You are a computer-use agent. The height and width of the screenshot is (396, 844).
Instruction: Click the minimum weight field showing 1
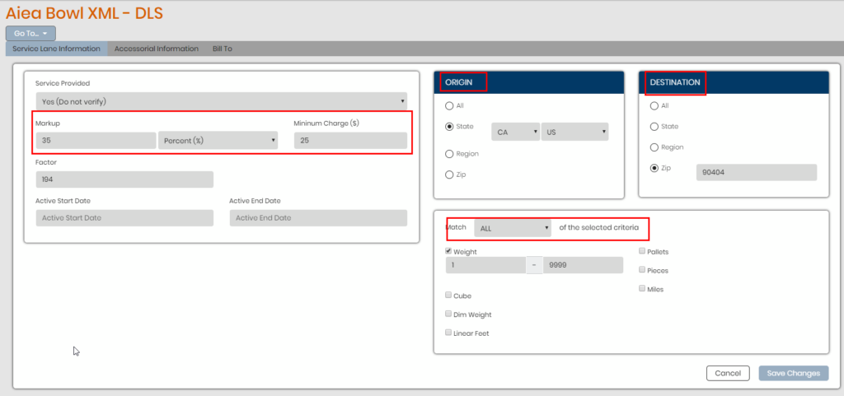pyautogui.click(x=485, y=265)
